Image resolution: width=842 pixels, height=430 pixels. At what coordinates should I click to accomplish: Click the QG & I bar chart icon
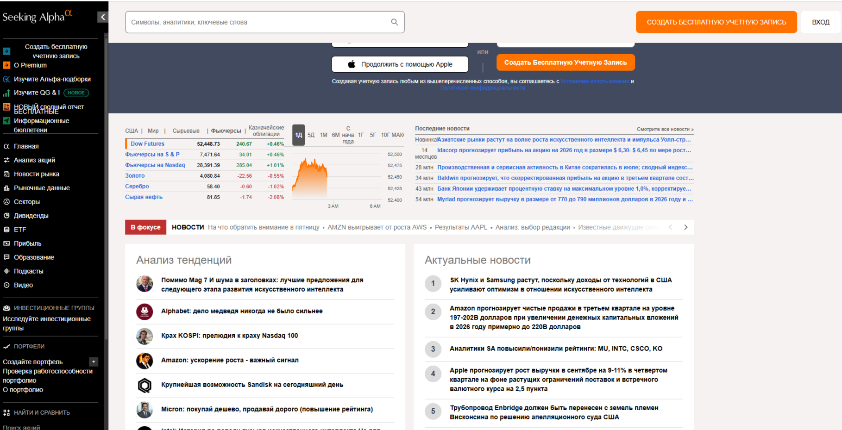(x=6, y=93)
